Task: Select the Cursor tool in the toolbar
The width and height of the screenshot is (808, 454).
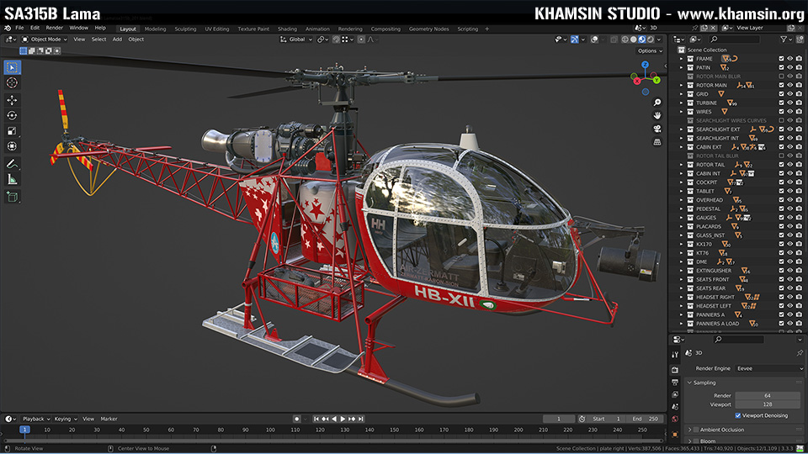Action: [12, 83]
